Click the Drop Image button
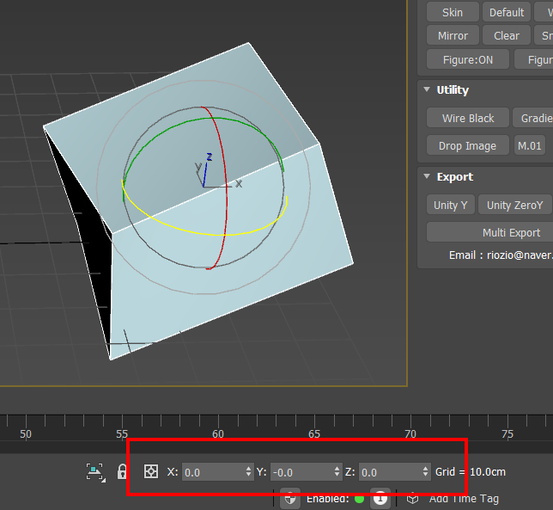The image size is (553, 510). tap(468, 145)
